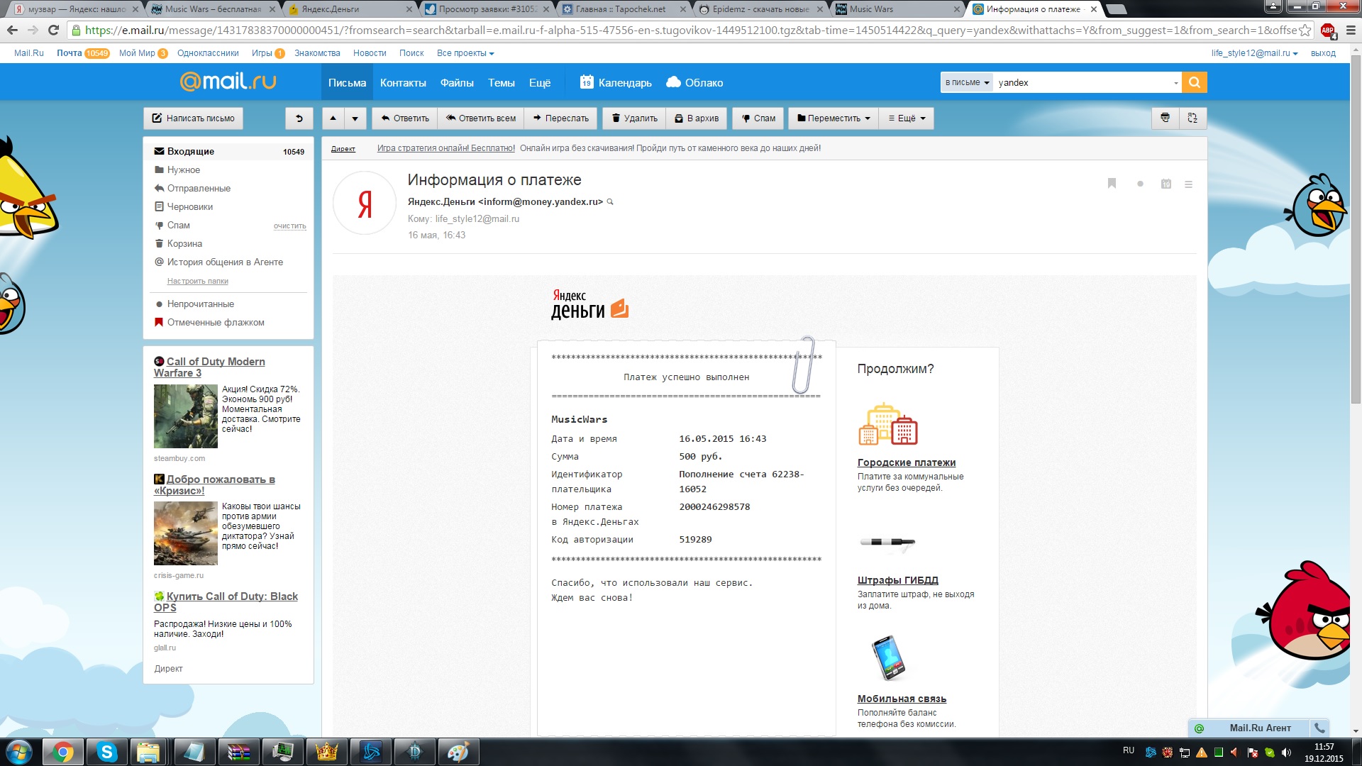Click В архив button

click(697, 118)
